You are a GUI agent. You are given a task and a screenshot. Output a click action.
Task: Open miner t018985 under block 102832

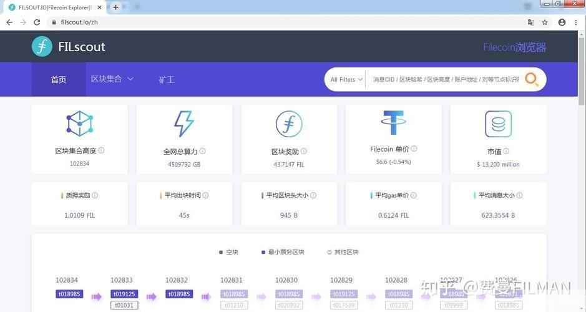tap(179, 294)
